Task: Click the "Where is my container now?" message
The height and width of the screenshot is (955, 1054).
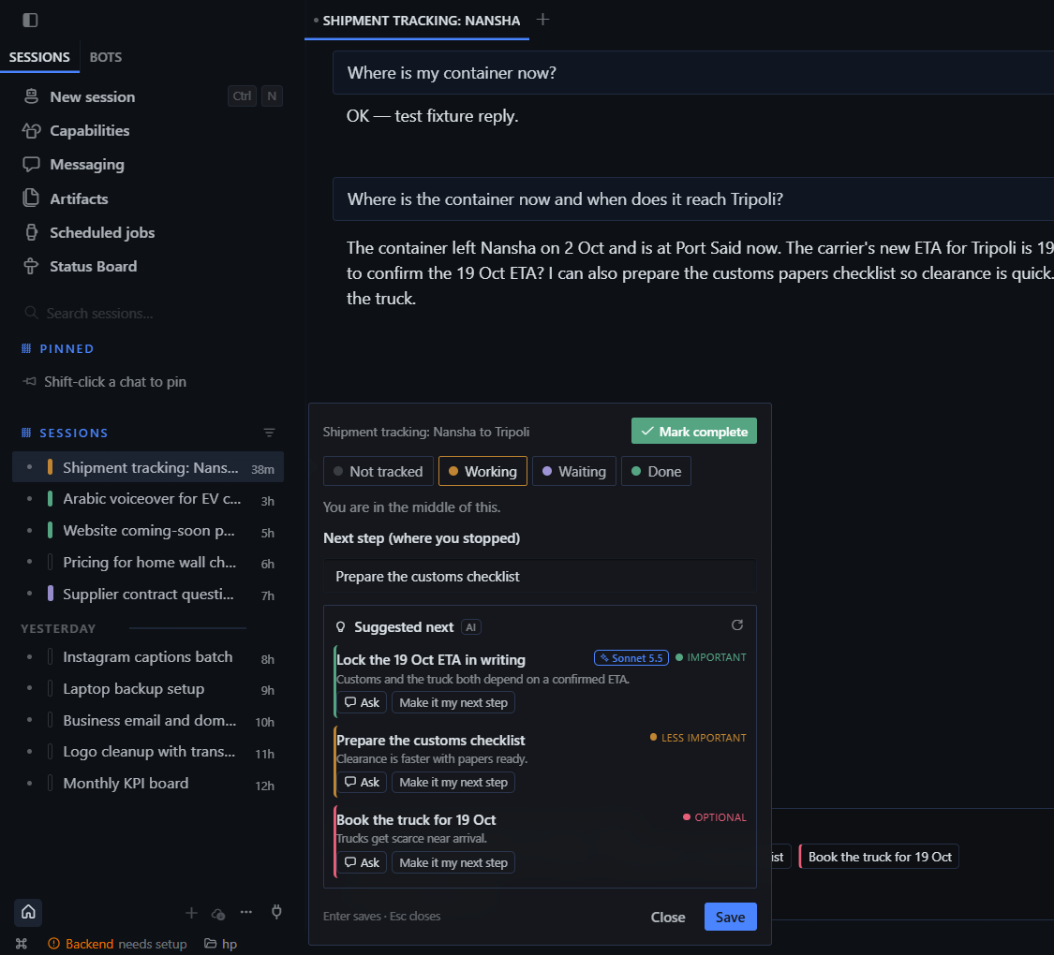Action: (x=693, y=72)
